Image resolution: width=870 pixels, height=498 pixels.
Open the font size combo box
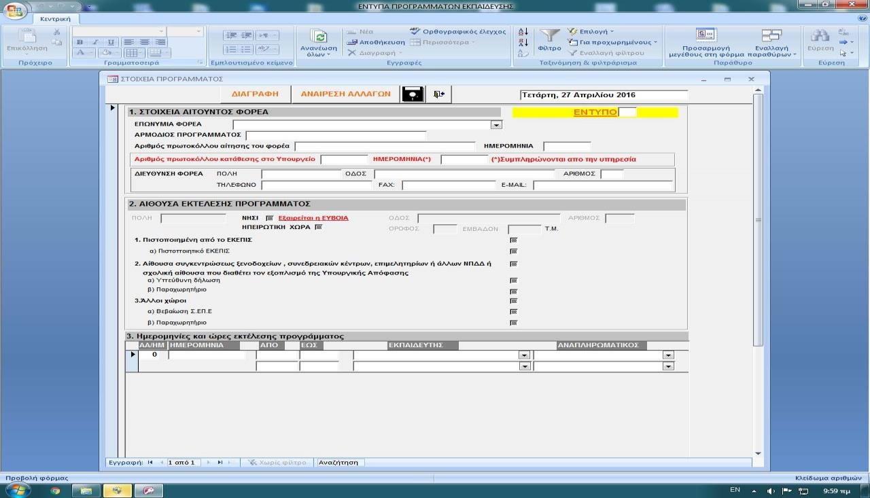[x=185, y=31]
